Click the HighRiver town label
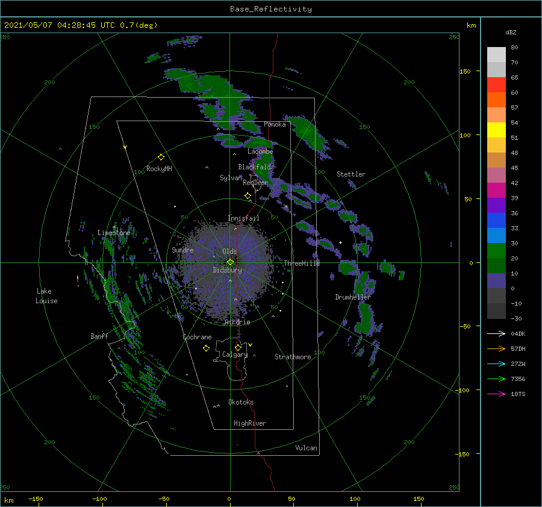542x507 pixels. pyautogui.click(x=250, y=423)
